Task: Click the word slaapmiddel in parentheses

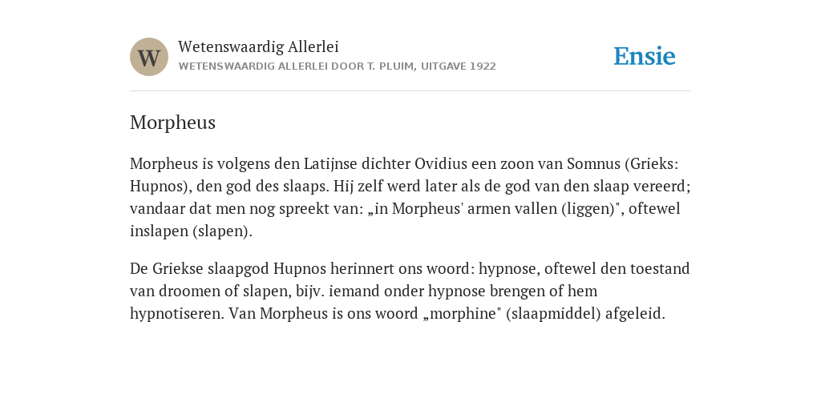Action: point(554,313)
